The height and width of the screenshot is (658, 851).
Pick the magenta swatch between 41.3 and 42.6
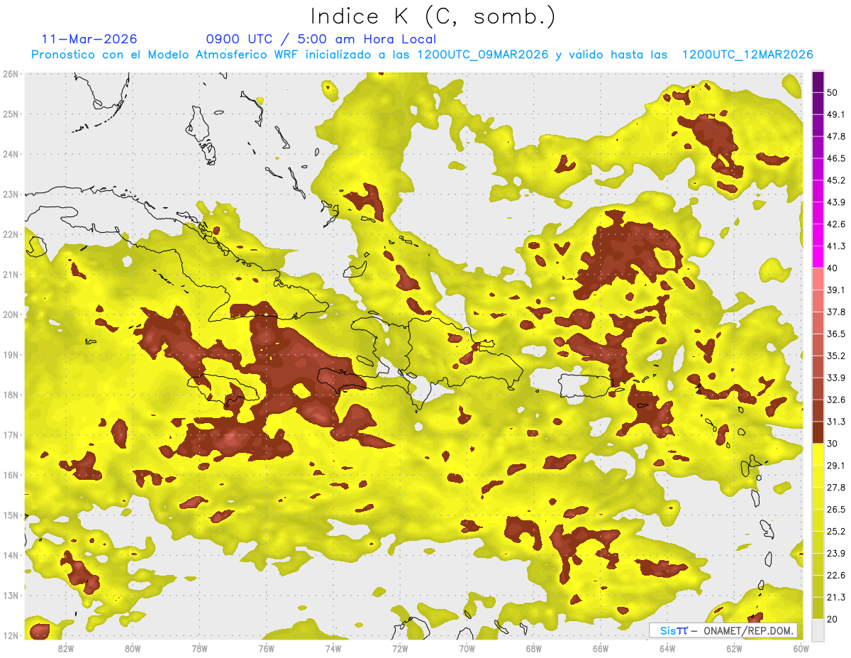pyautogui.click(x=818, y=235)
